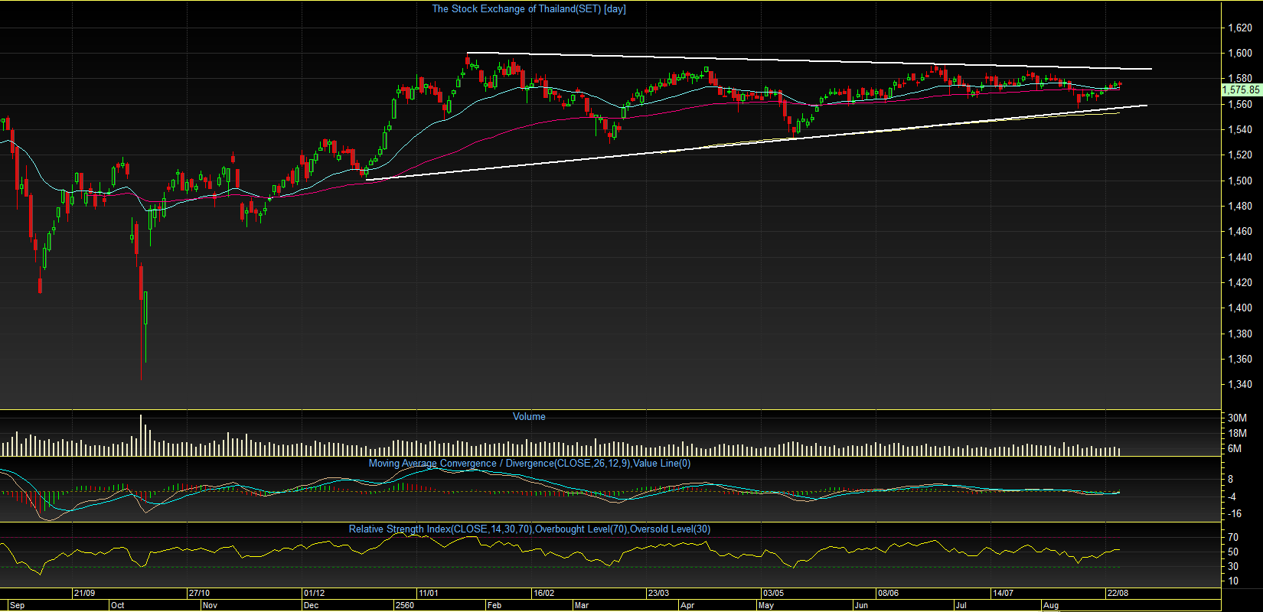Screen dimensions: 1263x612
Task: Select the 'Feb' month label
Action: [x=494, y=606]
